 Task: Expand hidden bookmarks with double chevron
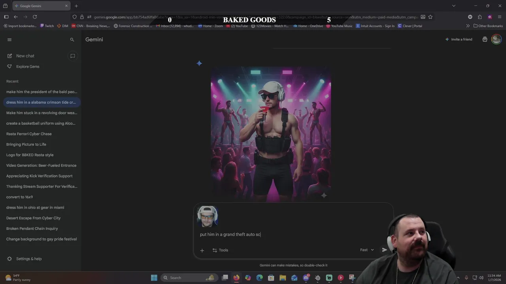[468, 26]
